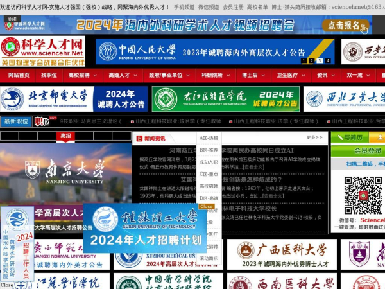Open the Xuzhou Medical University banner
The height and width of the screenshot is (289, 385).
(x=168, y=261)
